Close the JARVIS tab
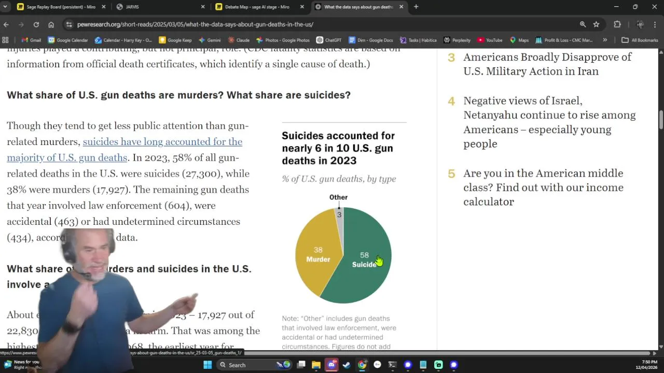 (203, 7)
